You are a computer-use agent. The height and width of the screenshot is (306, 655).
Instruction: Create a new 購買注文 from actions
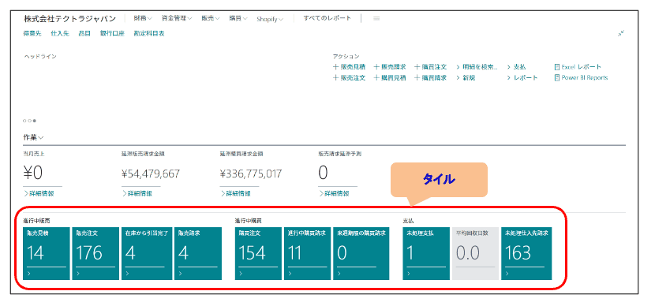[x=431, y=67]
